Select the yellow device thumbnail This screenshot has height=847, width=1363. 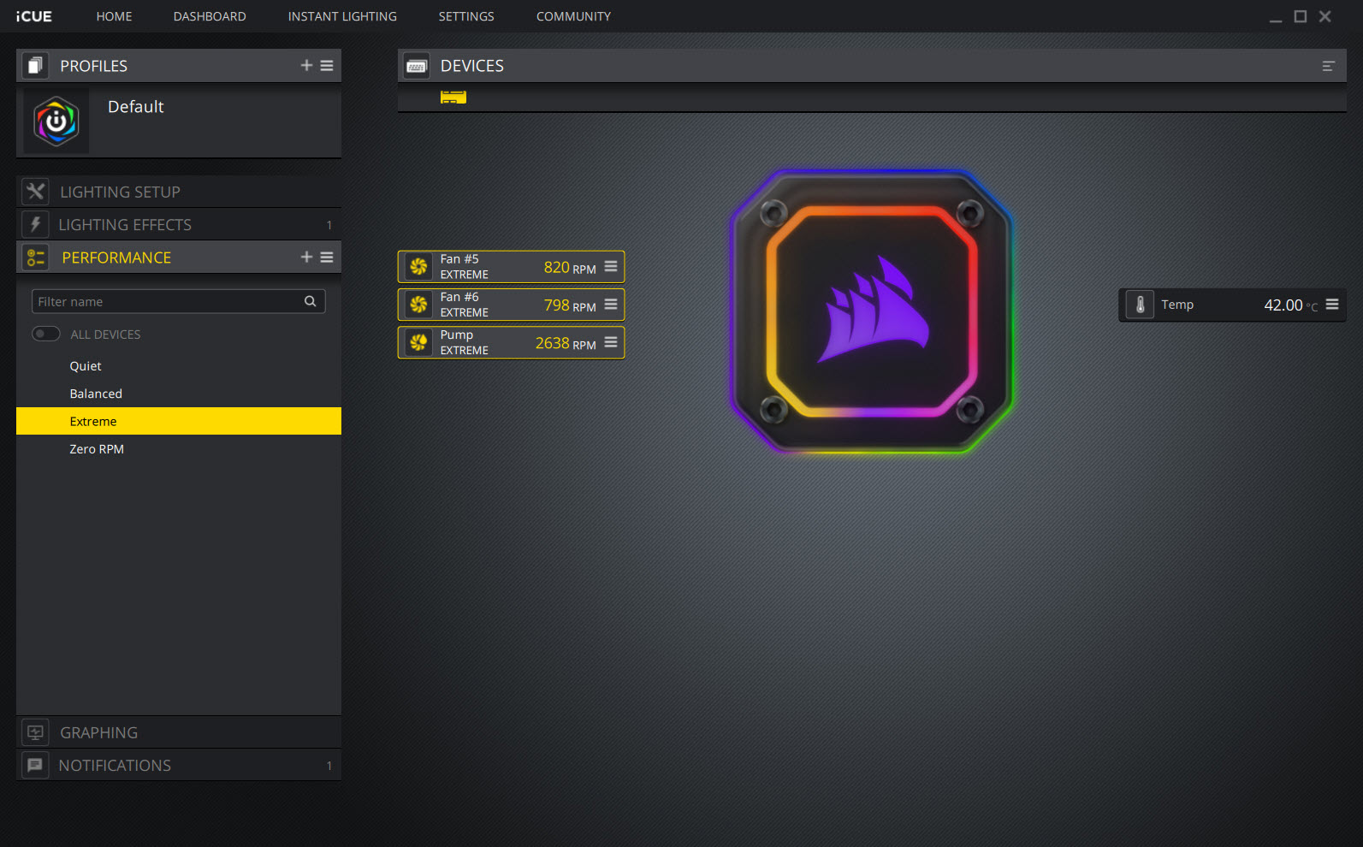(453, 97)
